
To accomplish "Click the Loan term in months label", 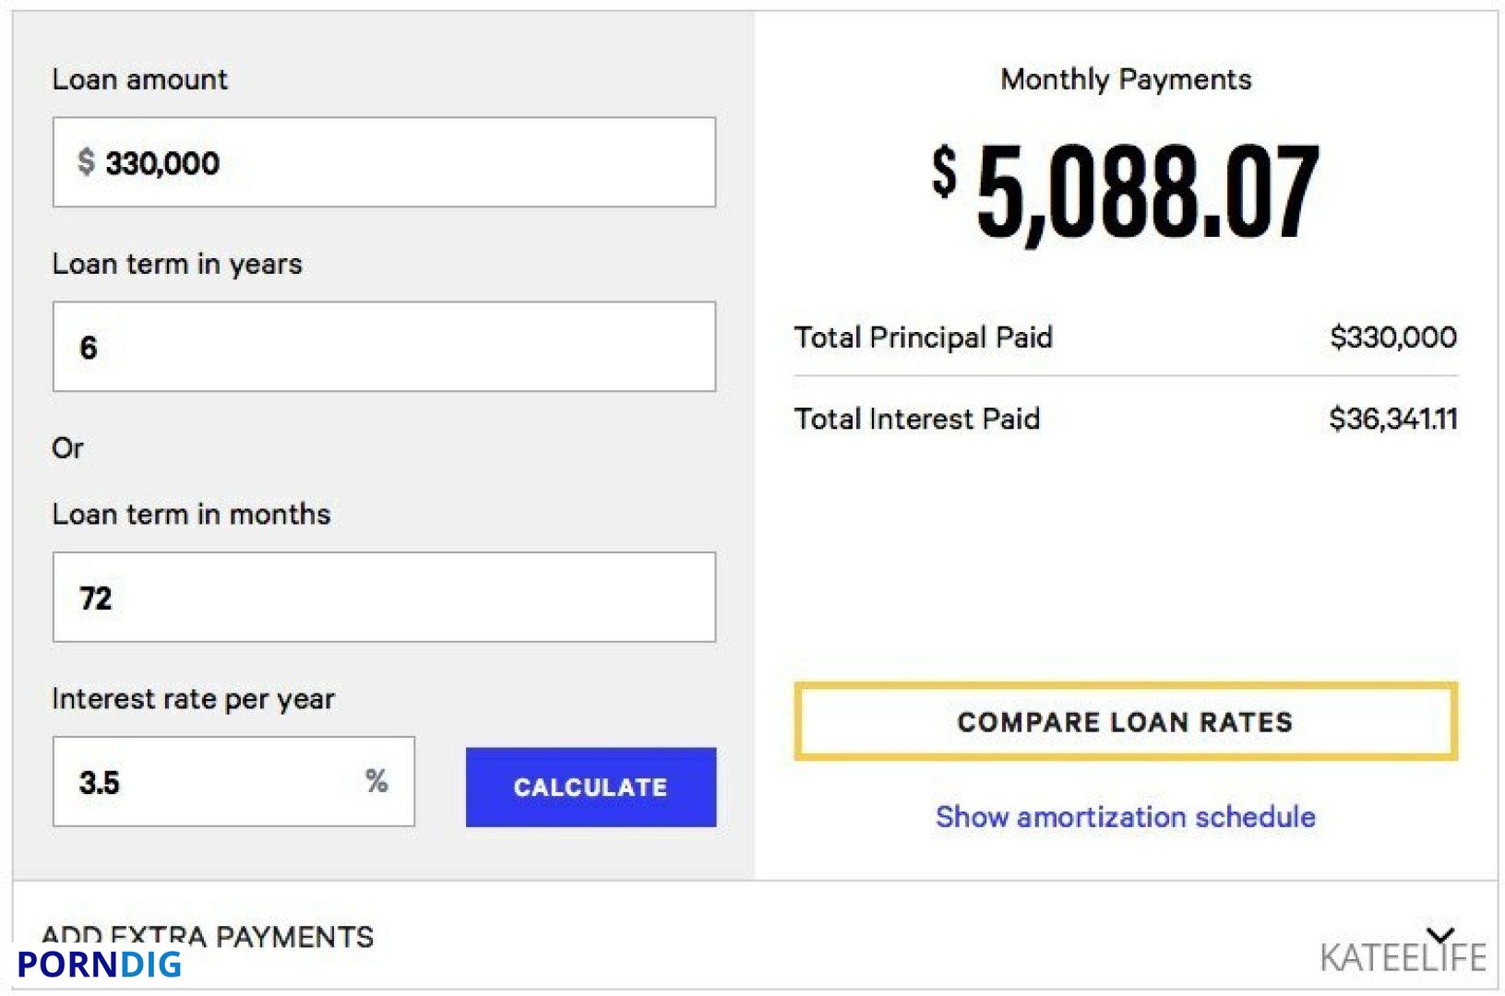I will click(191, 514).
